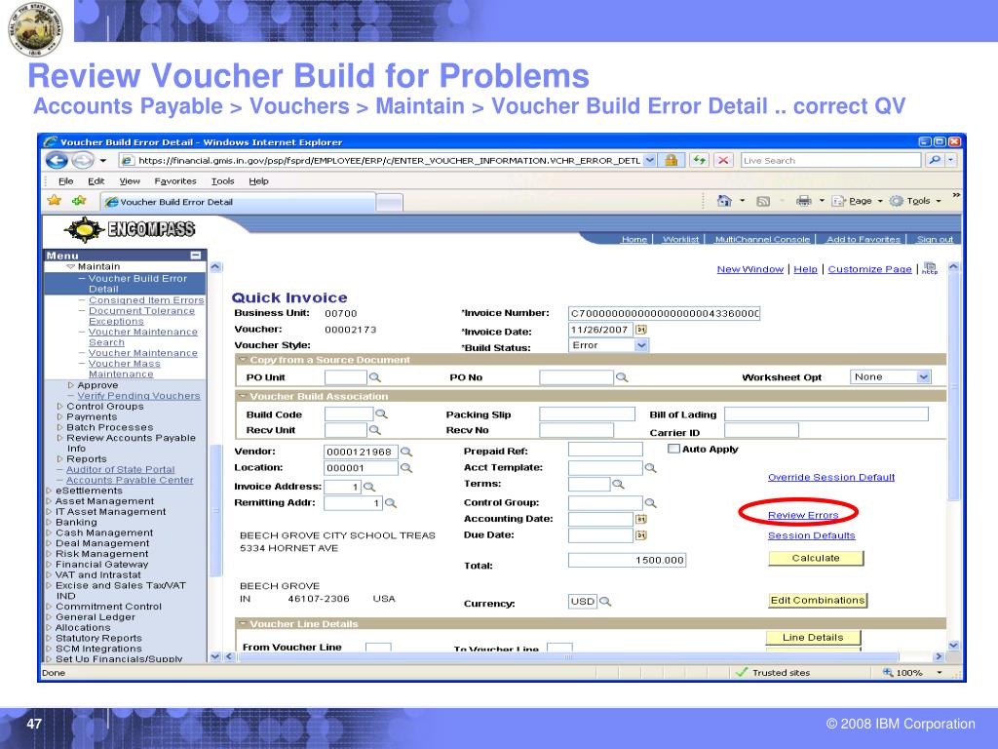Expand the Payments menu node
Screen dimensions: 998x749
[x=59, y=417]
